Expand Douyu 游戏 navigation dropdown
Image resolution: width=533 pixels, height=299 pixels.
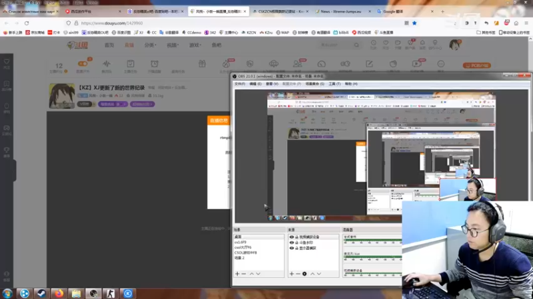[x=195, y=45]
